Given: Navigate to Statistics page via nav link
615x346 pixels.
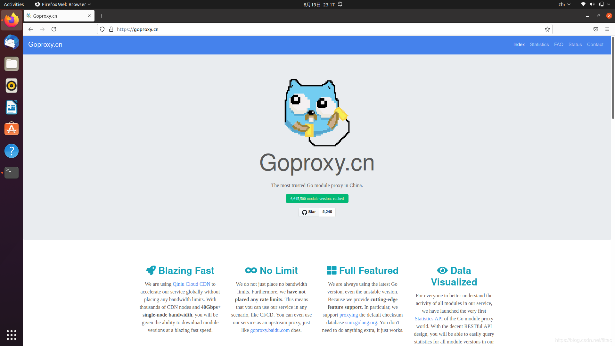Looking at the screenshot, I should pyautogui.click(x=539, y=44).
